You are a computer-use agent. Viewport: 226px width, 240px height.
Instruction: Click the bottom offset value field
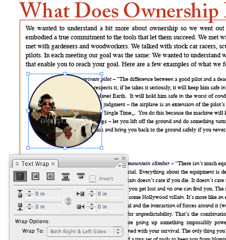click(48, 207)
